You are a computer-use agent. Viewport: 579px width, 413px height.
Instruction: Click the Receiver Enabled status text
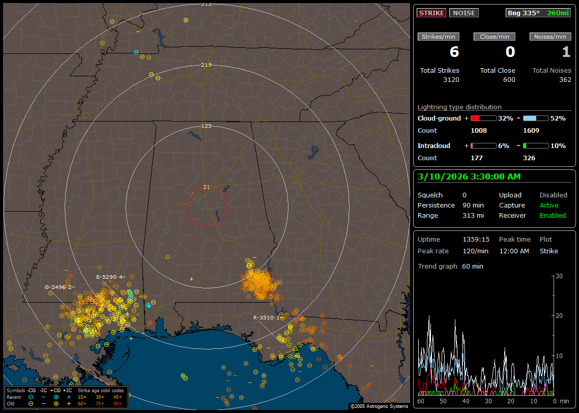553,215
